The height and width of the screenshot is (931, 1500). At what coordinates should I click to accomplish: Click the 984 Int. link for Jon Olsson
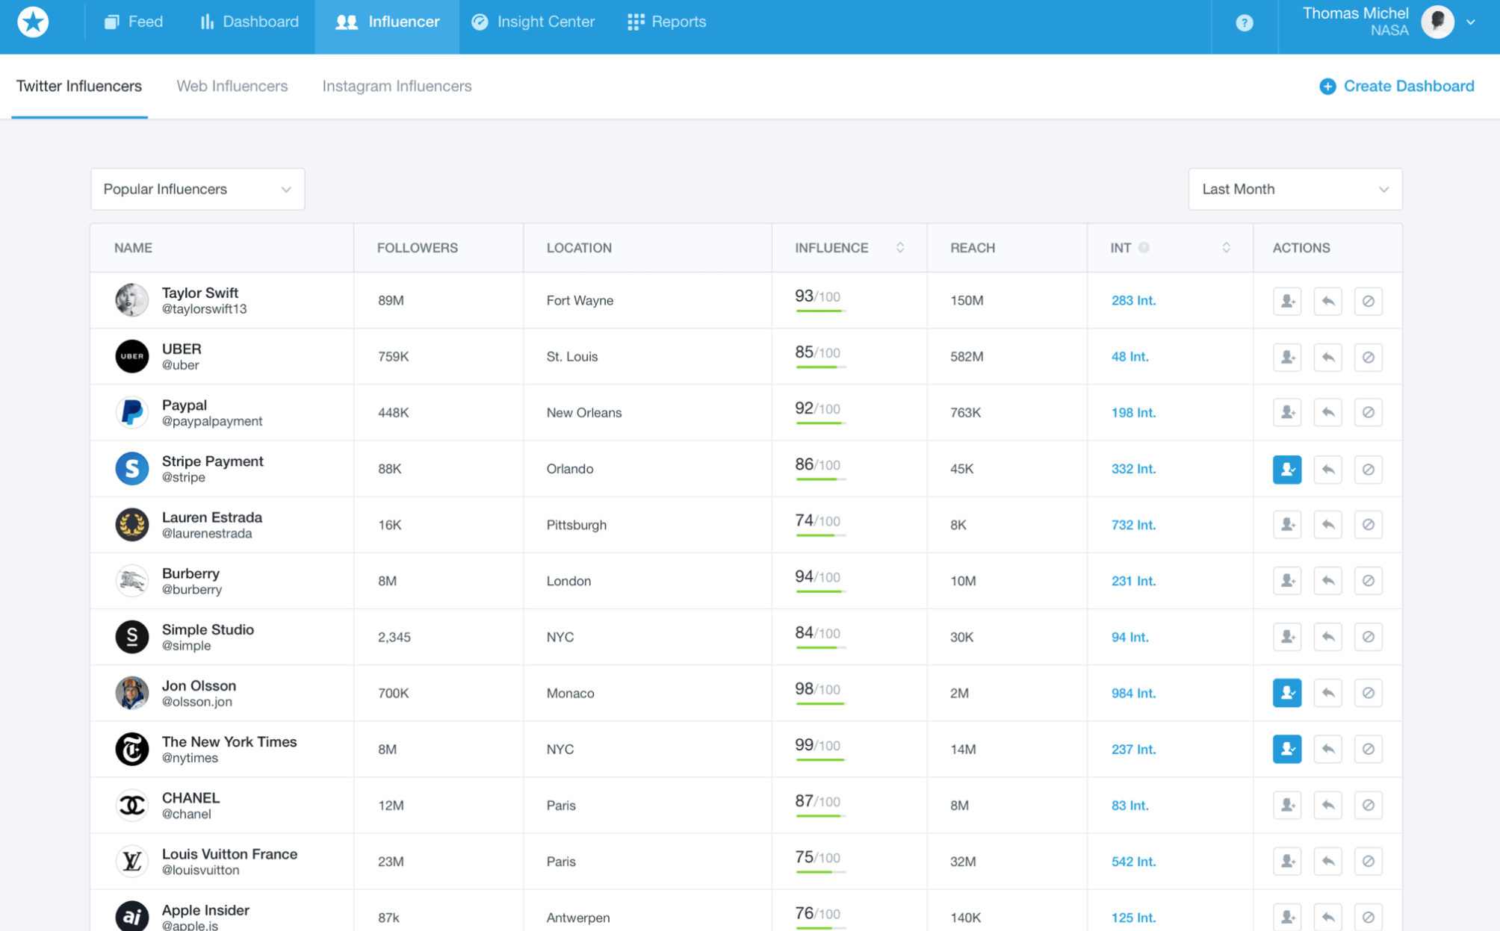coord(1134,693)
